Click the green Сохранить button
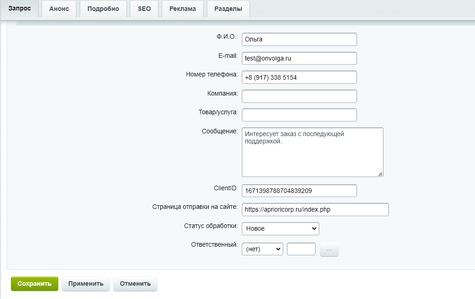 35,284
